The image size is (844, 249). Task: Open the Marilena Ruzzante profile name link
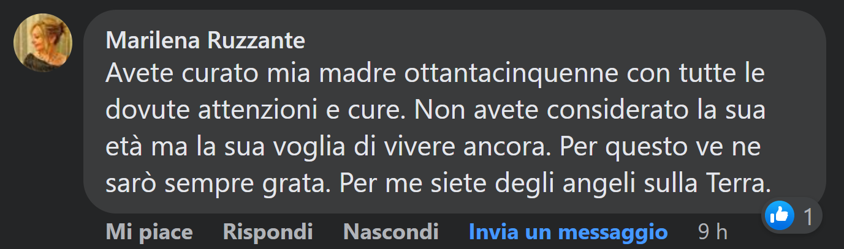[205, 41]
